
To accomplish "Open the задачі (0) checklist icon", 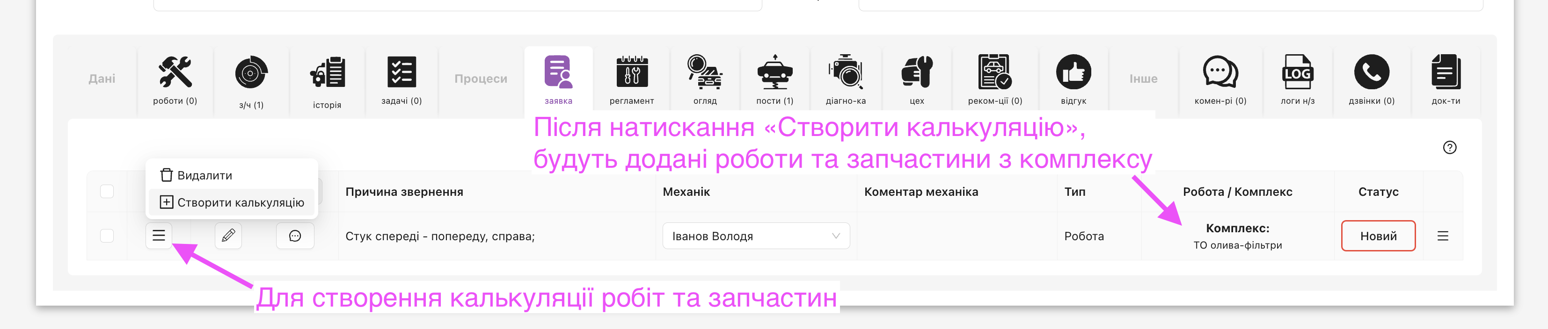I will click(402, 72).
